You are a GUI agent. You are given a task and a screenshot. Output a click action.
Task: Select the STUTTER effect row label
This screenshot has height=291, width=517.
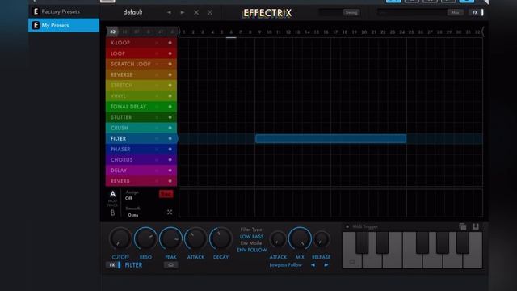(121, 117)
